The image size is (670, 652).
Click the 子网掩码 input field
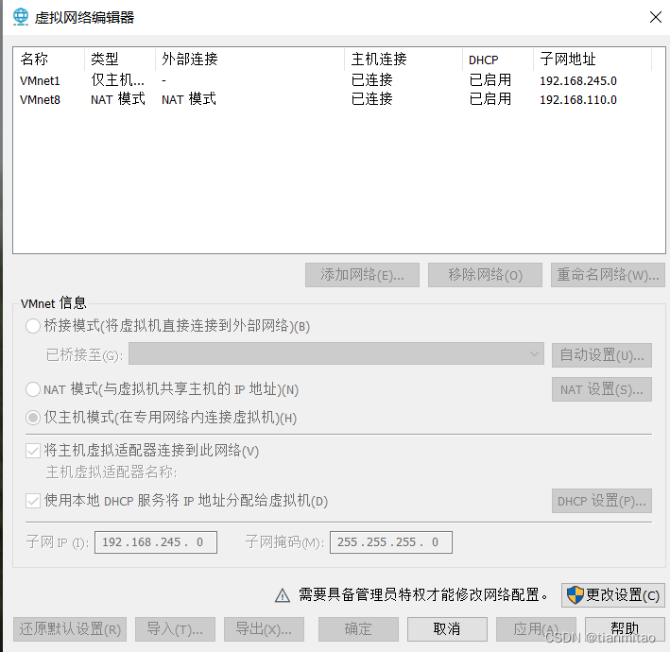(390, 542)
